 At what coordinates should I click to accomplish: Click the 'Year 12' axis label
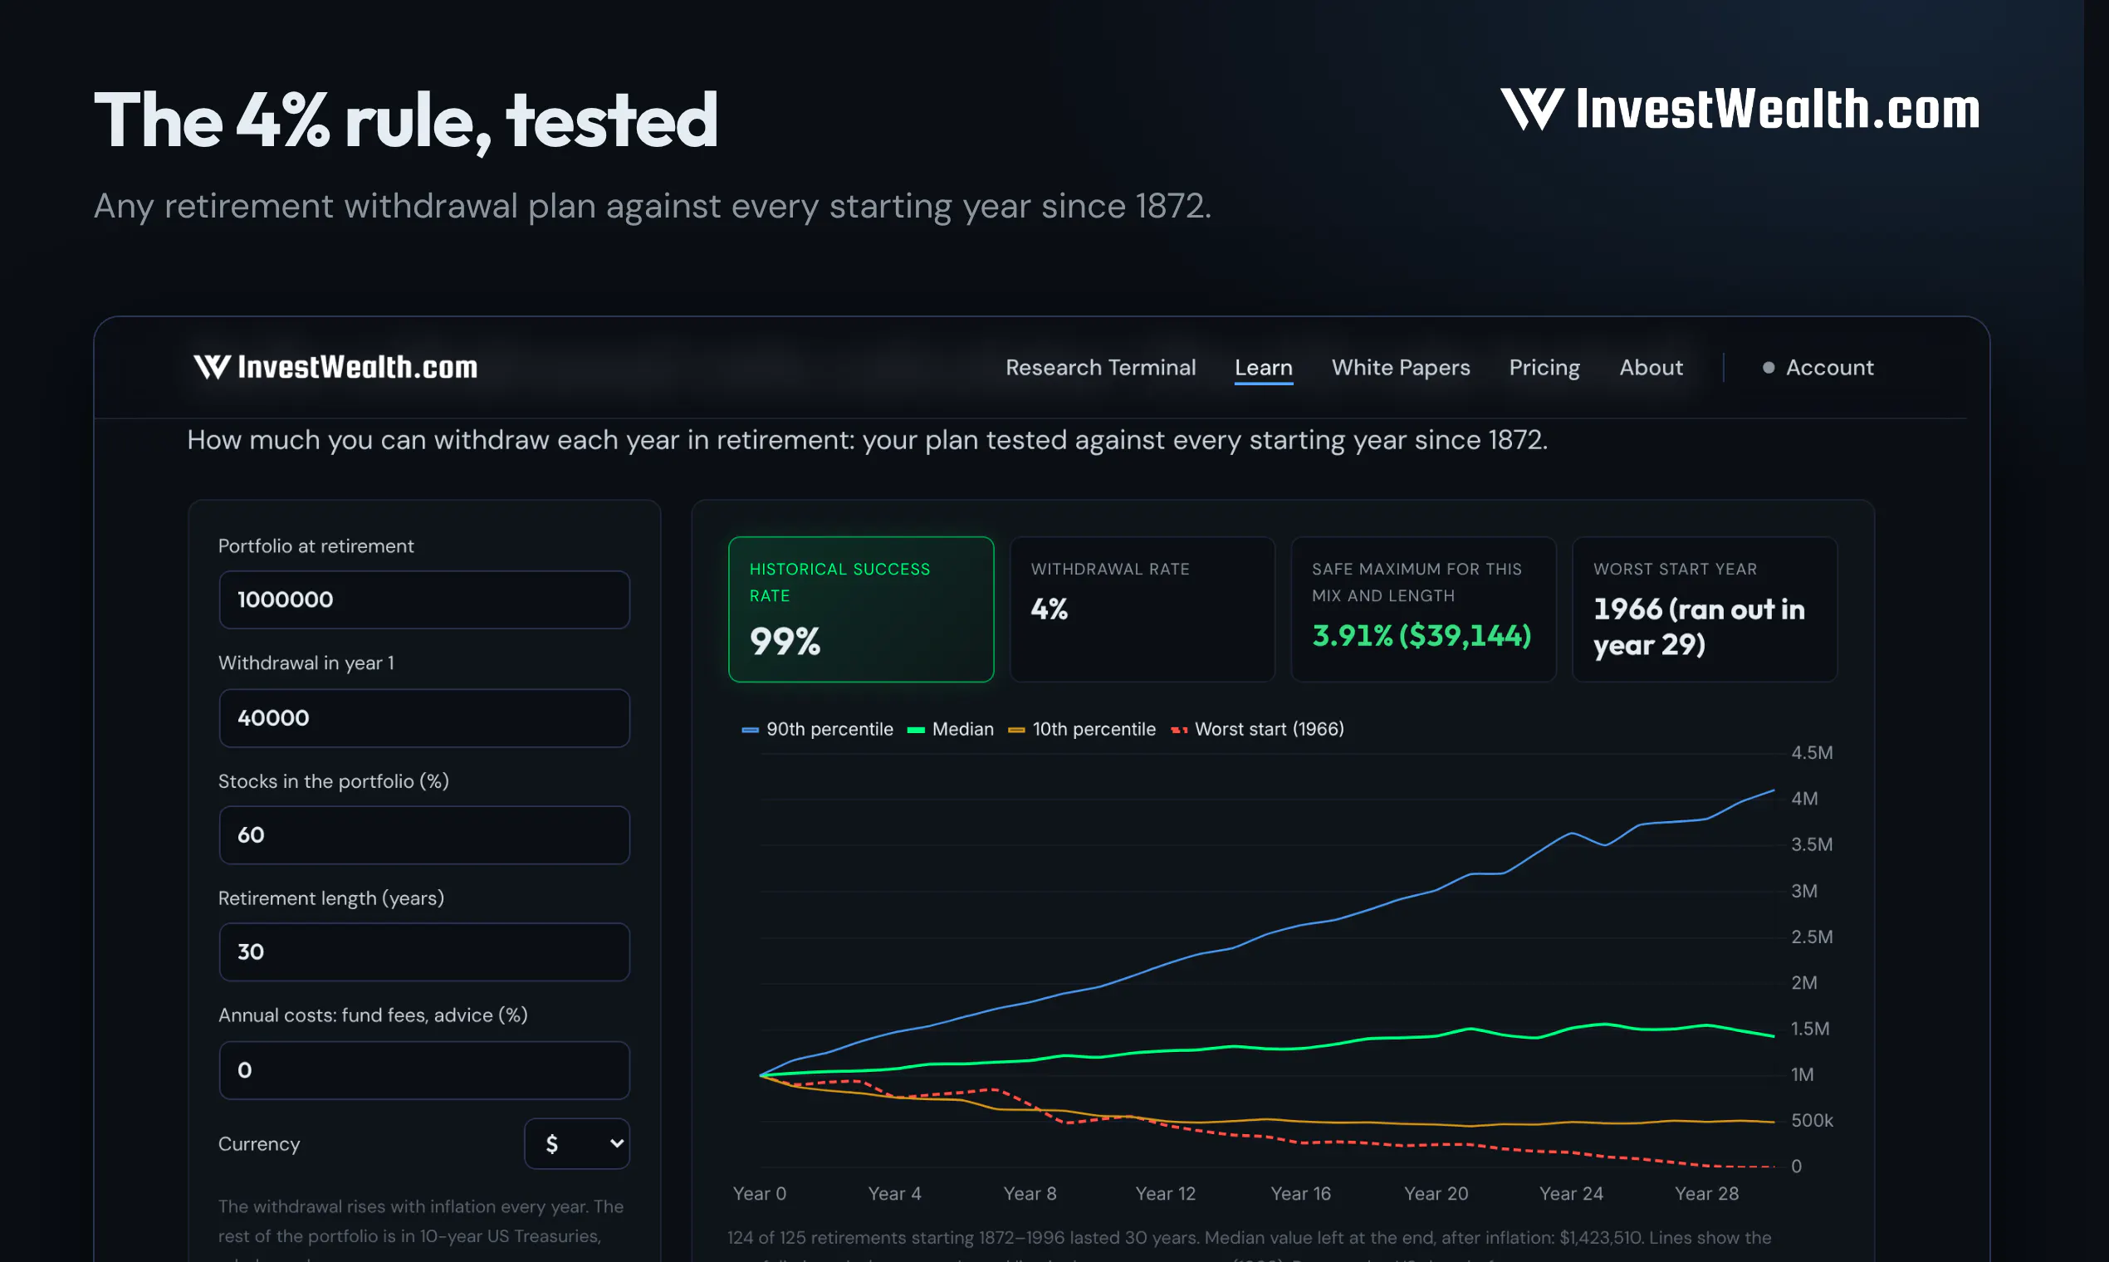[1165, 1193]
